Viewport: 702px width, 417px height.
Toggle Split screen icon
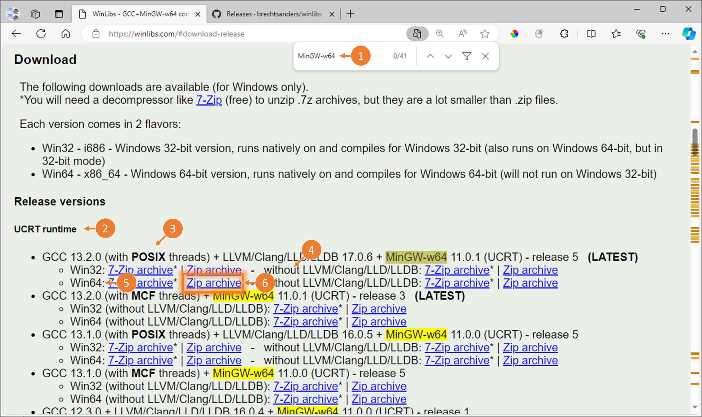(x=591, y=34)
